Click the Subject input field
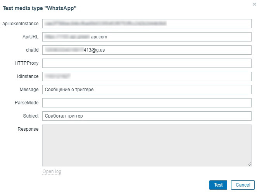This screenshot has height=192, width=257. coord(147,116)
